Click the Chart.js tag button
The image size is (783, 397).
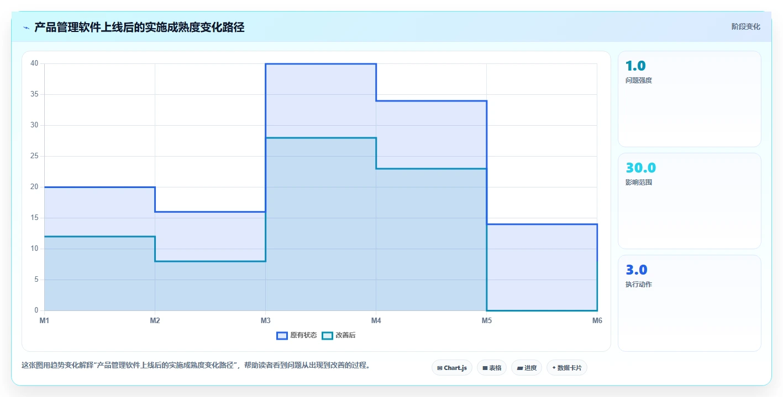pos(452,368)
